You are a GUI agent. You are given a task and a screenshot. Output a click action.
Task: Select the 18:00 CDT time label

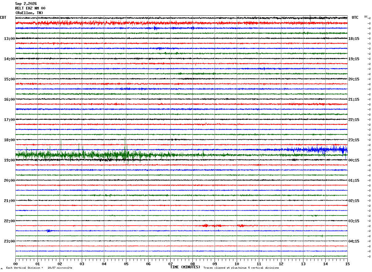click(x=9, y=140)
